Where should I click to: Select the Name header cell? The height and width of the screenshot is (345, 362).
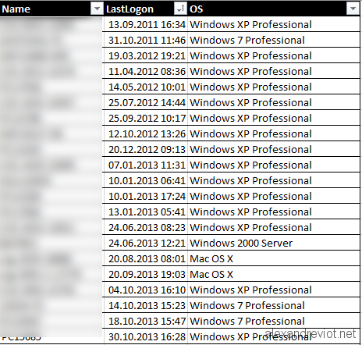coord(51,9)
